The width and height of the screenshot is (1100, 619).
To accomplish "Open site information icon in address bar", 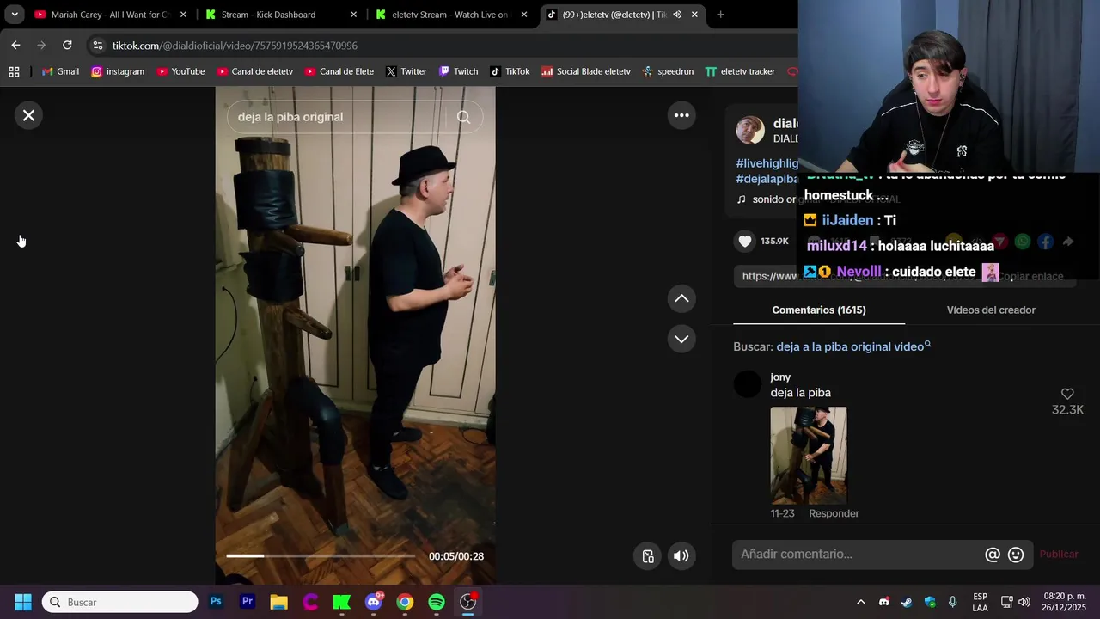I will (97, 46).
